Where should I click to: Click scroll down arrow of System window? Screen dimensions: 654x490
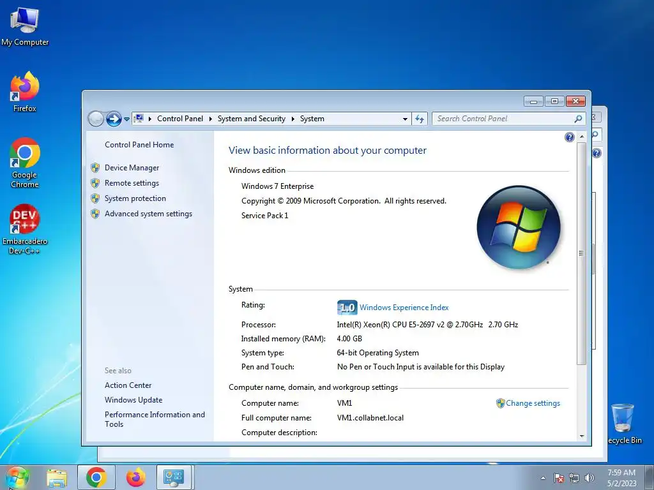point(581,436)
